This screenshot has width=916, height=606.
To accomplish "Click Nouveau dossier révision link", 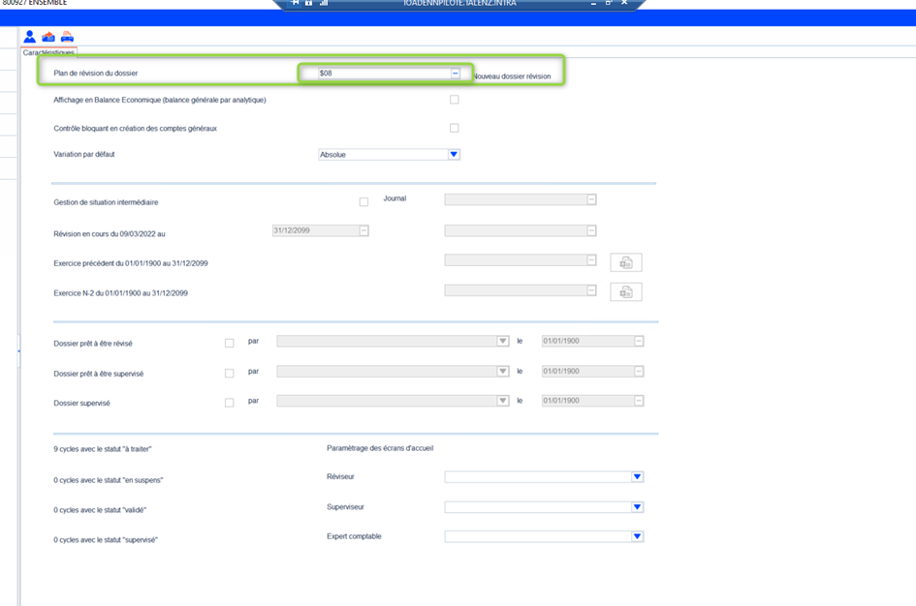I will (x=512, y=76).
